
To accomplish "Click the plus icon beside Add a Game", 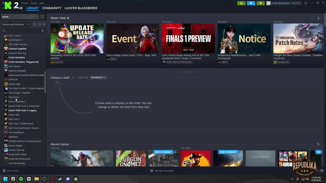I will click(x=4, y=171).
